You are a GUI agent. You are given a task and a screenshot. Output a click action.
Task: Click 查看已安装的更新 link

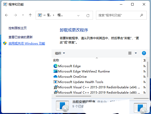(21, 37)
